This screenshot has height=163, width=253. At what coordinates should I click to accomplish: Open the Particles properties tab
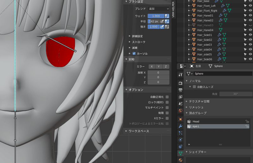pyautogui.click(x=180, y=133)
